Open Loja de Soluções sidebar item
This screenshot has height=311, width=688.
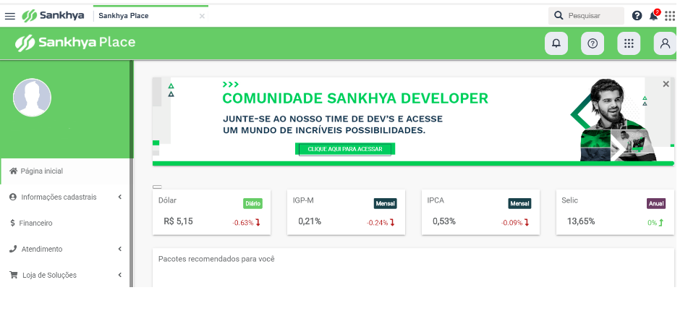[x=65, y=275]
